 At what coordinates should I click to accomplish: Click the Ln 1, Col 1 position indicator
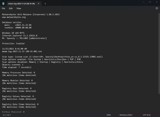[x=7, y=115]
